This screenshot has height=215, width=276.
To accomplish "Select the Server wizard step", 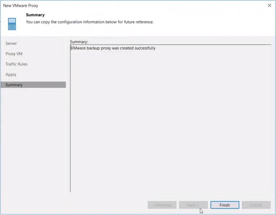I will (x=11, y=43).
